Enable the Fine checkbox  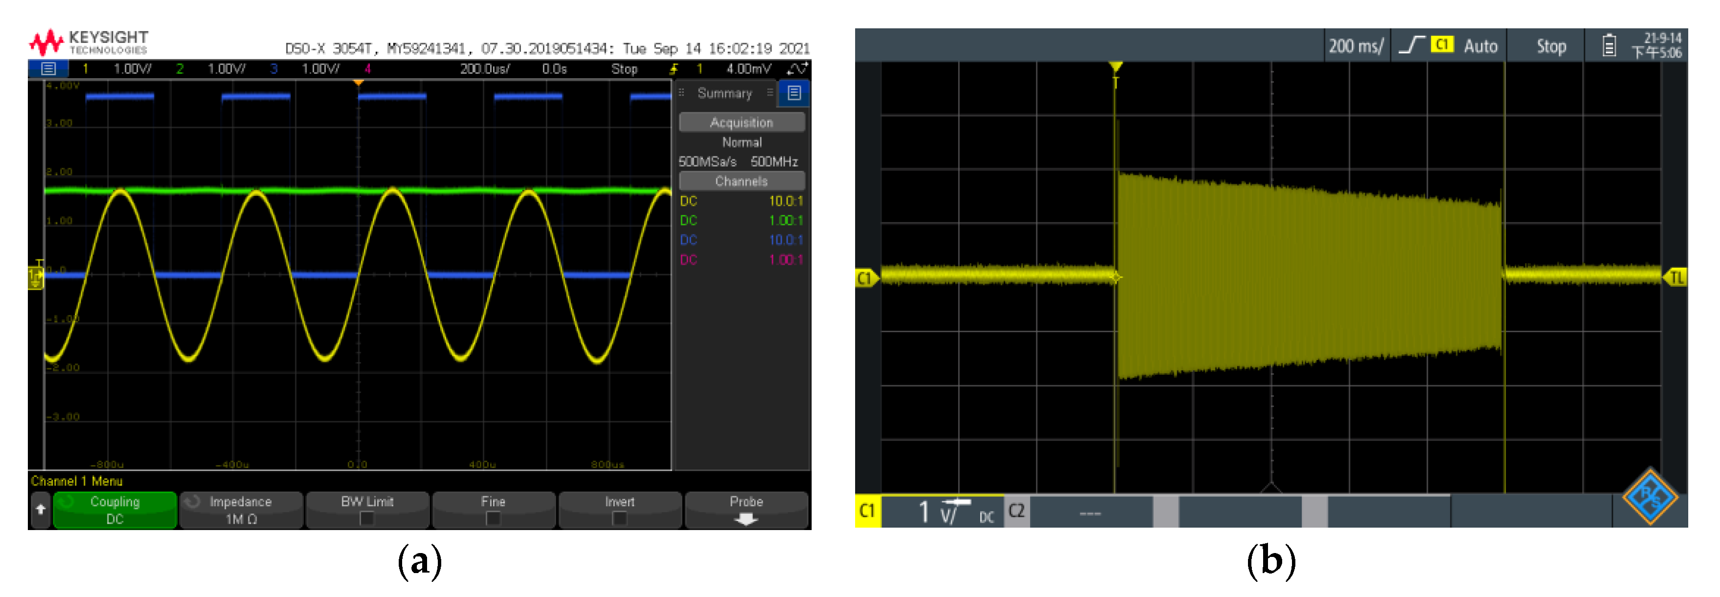point(493,518)
